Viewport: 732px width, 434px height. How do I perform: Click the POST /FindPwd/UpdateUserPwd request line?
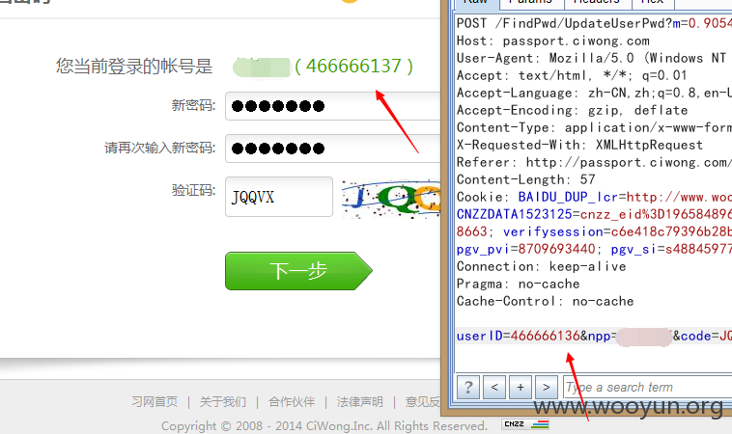(x=594, y=23)
